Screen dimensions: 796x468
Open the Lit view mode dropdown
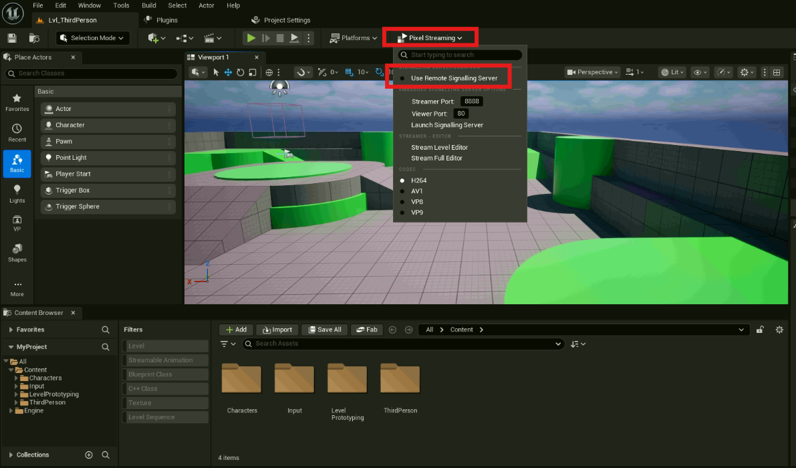[671, 73]
